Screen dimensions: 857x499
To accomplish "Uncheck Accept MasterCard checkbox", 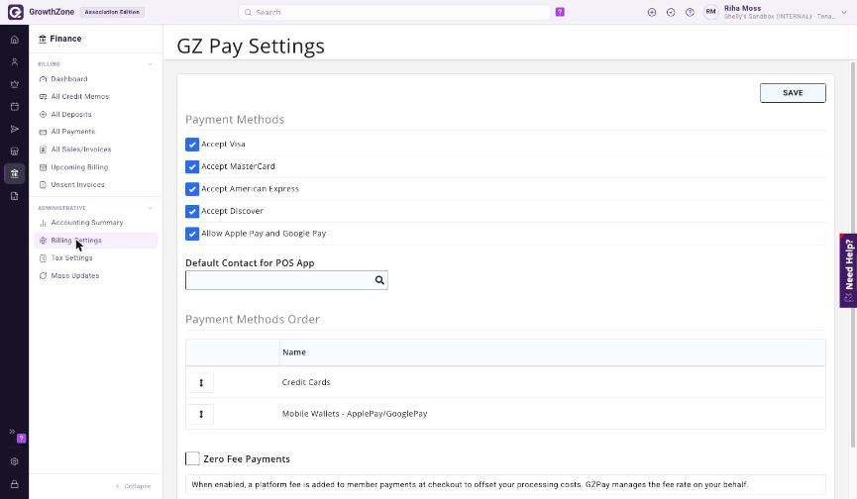I will click(x=192, y=166).
